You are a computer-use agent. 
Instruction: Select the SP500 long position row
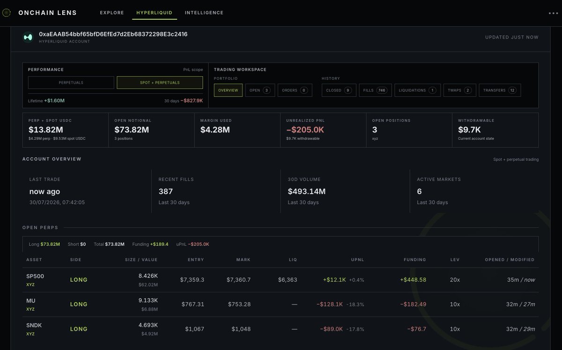[281, 280]
